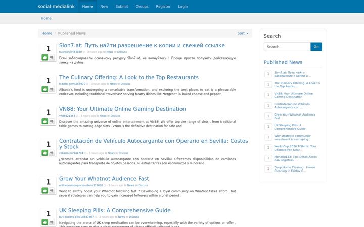Open author buy-anxiety-pills-uk837867 profile
364x227 pixels.
[x=76, y=217]
